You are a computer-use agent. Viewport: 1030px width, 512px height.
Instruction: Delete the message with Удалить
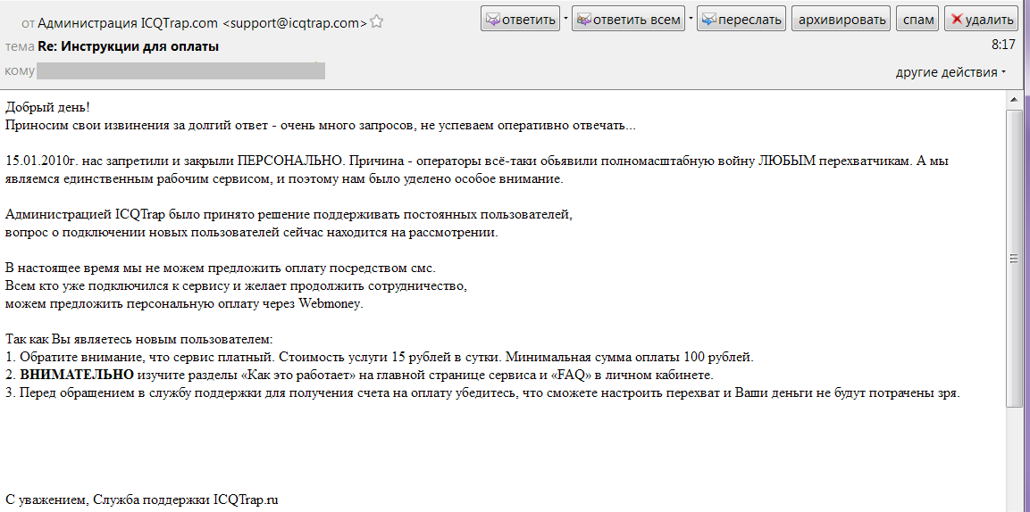(x=983, y=19)
